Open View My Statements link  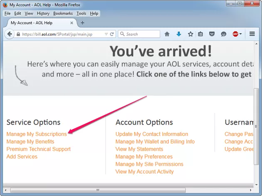[139, 149]
